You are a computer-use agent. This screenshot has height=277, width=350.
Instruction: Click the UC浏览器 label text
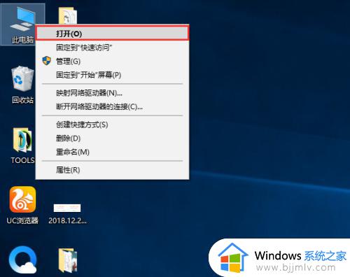(x=22, y=220)
